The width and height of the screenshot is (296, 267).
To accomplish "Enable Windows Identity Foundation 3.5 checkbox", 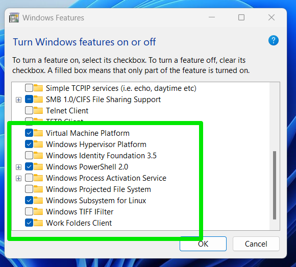I will tap(29, 155).
